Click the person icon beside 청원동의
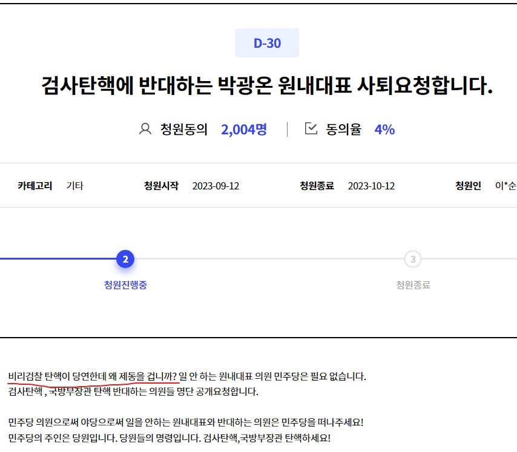Screen dimensions: 517x452 click(x=145, y=129)
